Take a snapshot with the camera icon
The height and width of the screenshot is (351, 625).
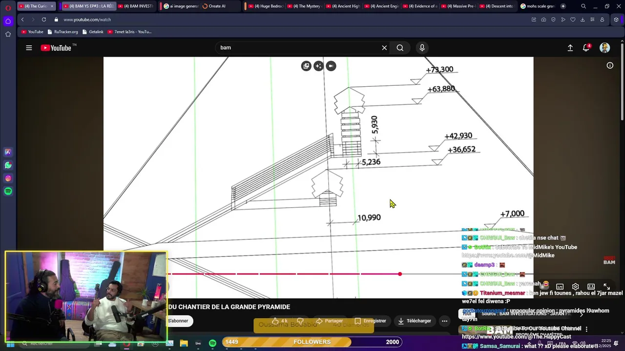pyautogui.click(x=543, y=19)
